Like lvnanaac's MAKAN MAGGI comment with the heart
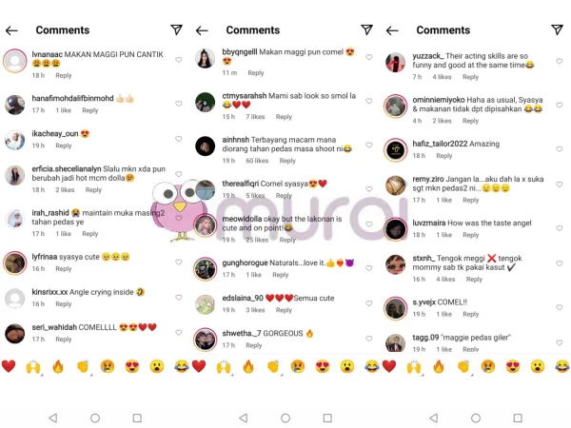This screenshot has height=428, width=571. point(179,60)
